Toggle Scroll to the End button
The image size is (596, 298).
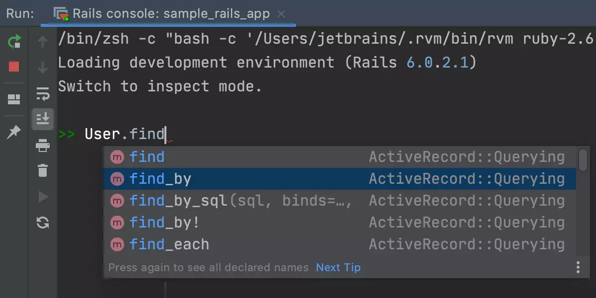pos(43,119)
